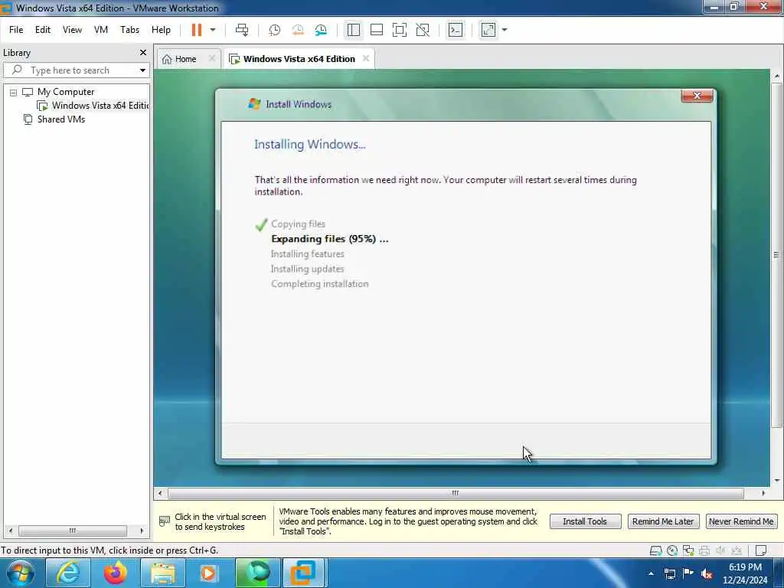Click VM view scroll left arrow
Image resolution: width=784 pixels, height=588 pixels.
coord(159,494)
